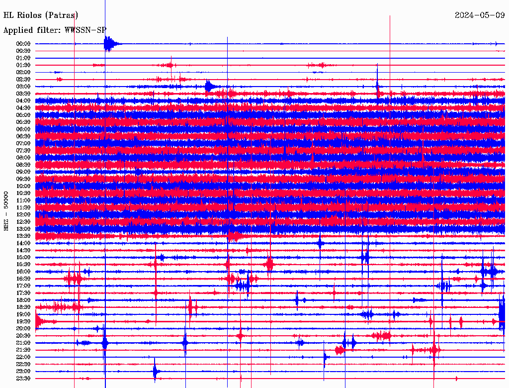509x388 pixels.
Task: Click the '06:00' time label
Action: [23, 129]
